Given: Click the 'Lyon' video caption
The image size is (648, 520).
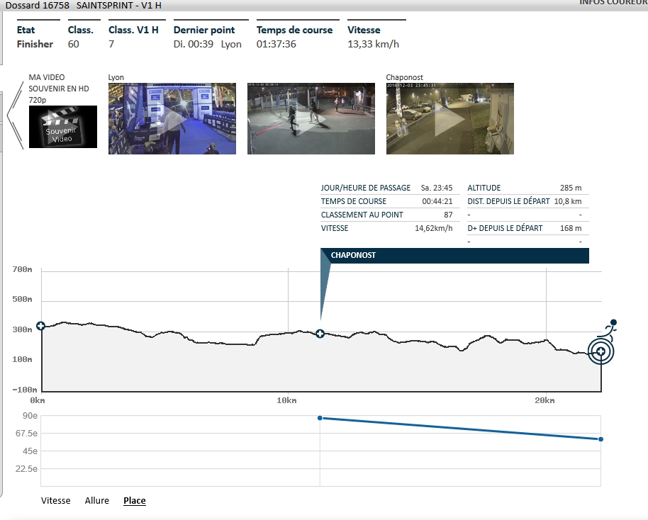Looking at the screenshot, I should coord(116,78).
